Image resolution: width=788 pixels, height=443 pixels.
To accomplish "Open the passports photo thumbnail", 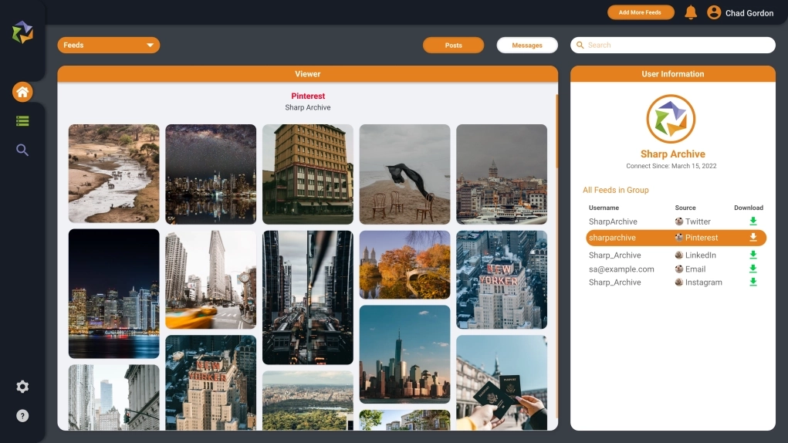I will pos(501,383).
